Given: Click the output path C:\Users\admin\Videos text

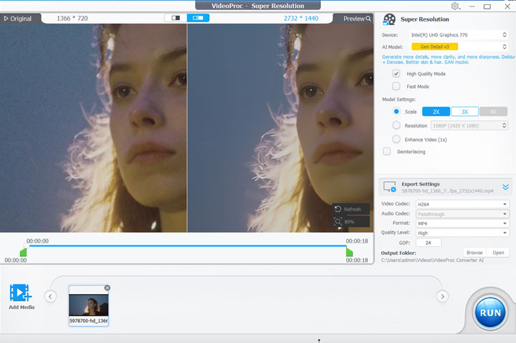Looking at the screenshot, I should [432, 260].
